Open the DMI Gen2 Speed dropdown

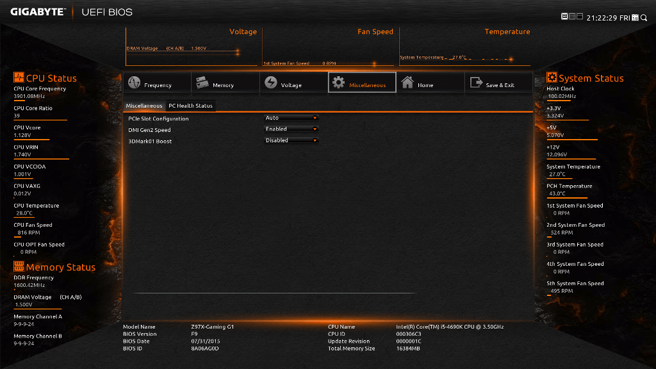[291, 129]
